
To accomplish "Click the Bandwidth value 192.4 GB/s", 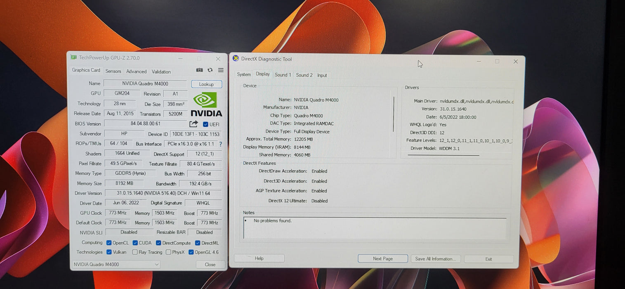I will click(200, 184).
